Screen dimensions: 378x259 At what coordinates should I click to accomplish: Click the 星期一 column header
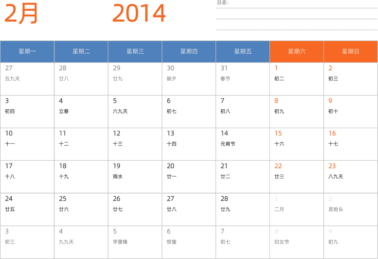[27, 52]
